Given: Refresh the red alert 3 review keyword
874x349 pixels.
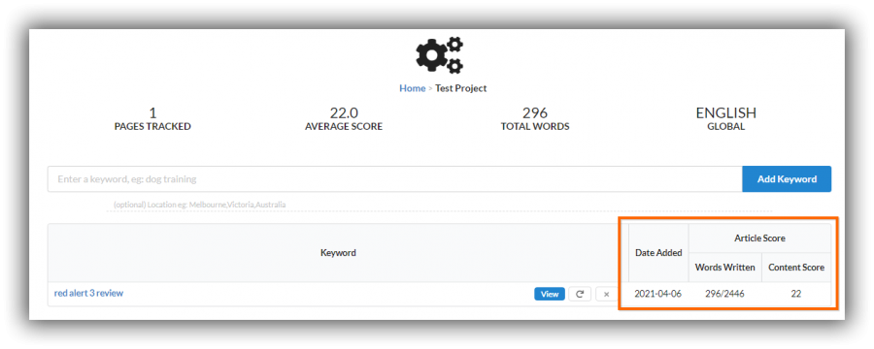Looking at the screenshot, I should (x=580, y=294).
